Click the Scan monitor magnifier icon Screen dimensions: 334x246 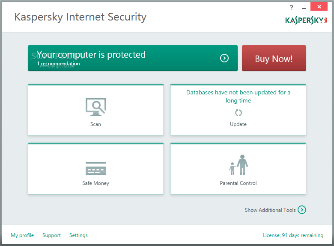pyautogui.click(x=95, y=107)
